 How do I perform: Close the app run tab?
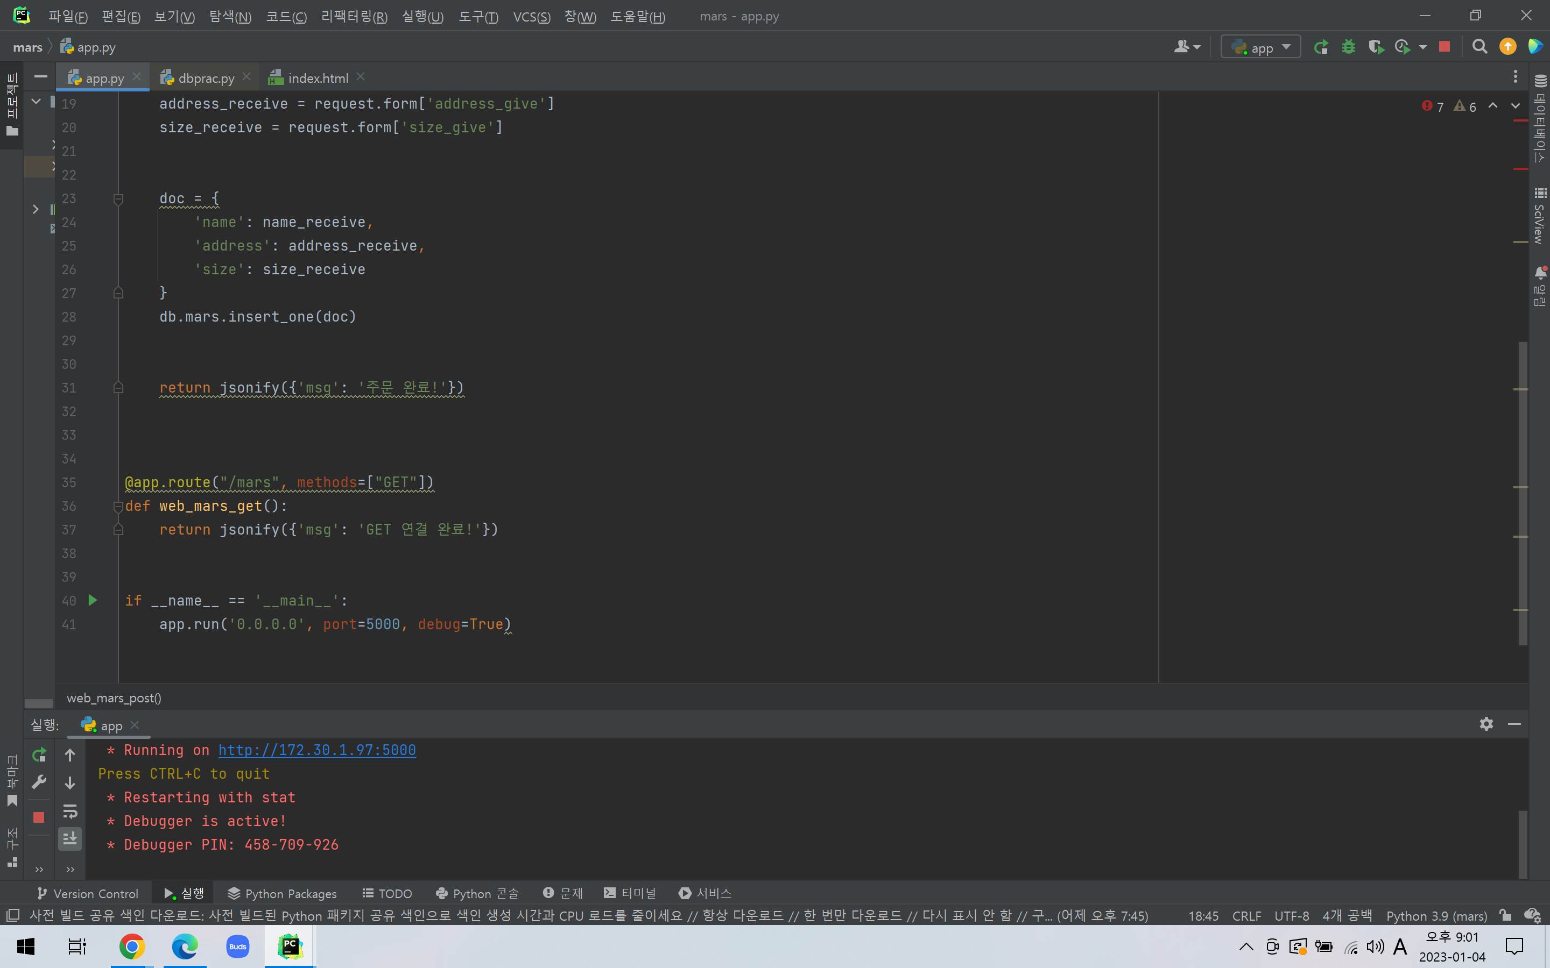pyautogui.click(x=135, y=725)
